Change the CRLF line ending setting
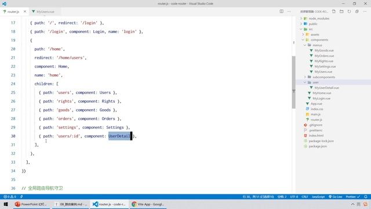The image size is (371, 209). click(304, 197)
